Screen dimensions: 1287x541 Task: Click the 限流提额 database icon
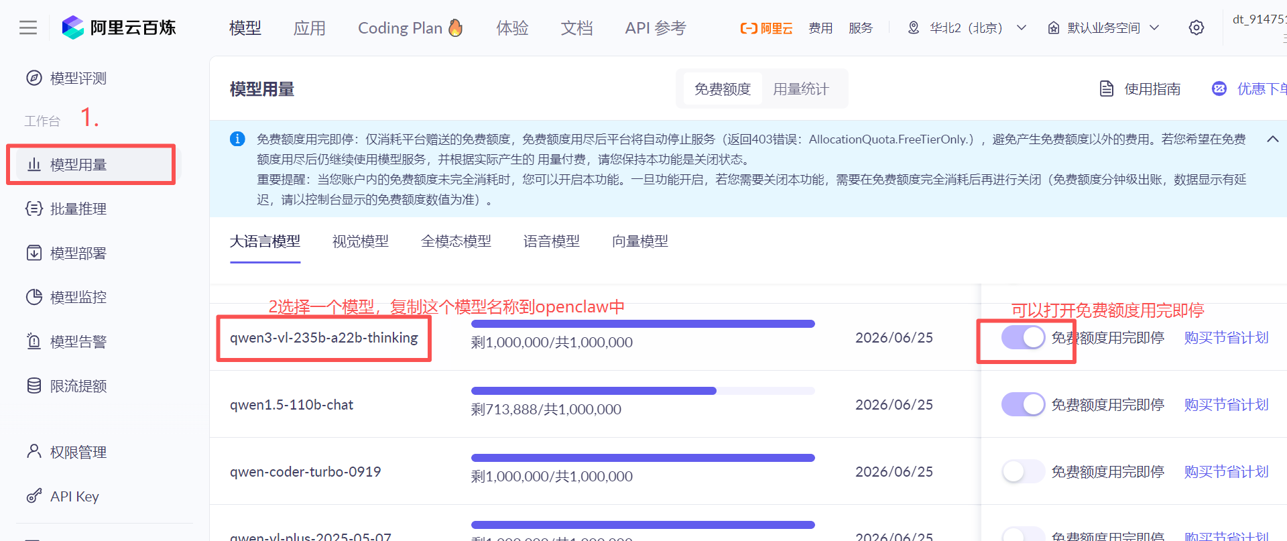pos(34,385)
